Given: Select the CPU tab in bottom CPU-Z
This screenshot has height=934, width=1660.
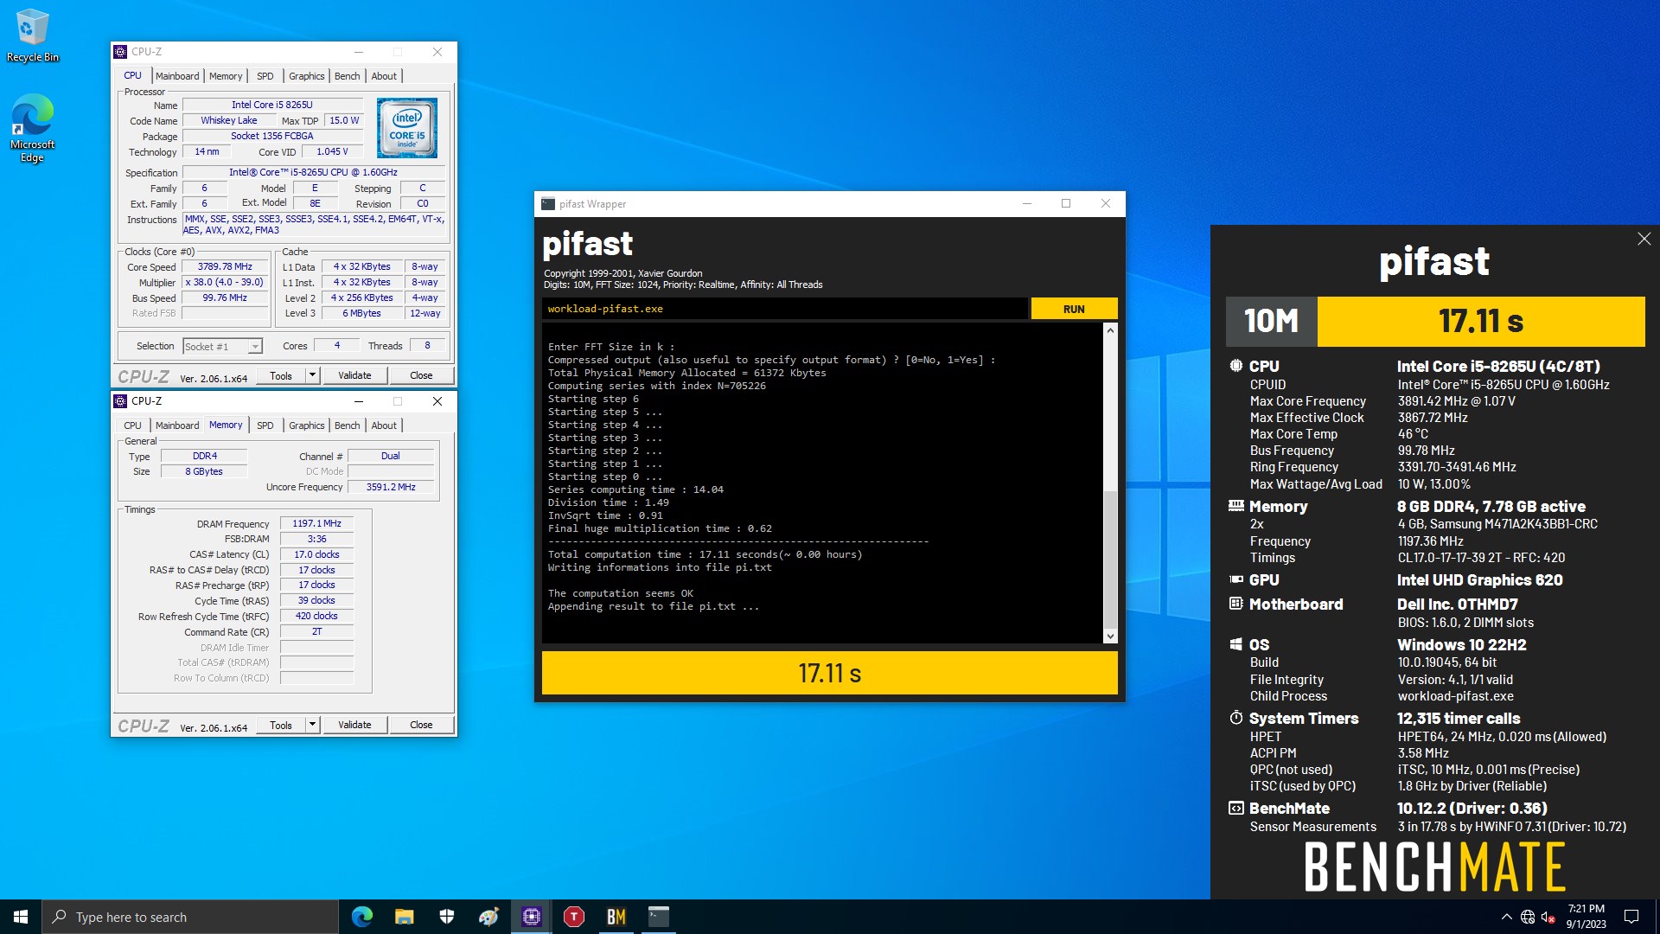Looking at the screenshot, I should (132, 425).
